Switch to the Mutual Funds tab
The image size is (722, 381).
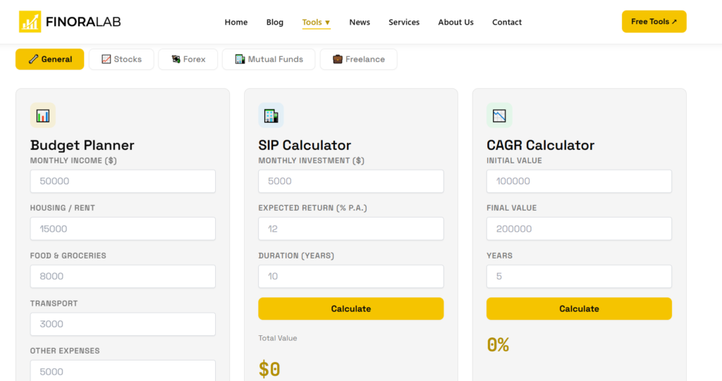tap(269, 59)
